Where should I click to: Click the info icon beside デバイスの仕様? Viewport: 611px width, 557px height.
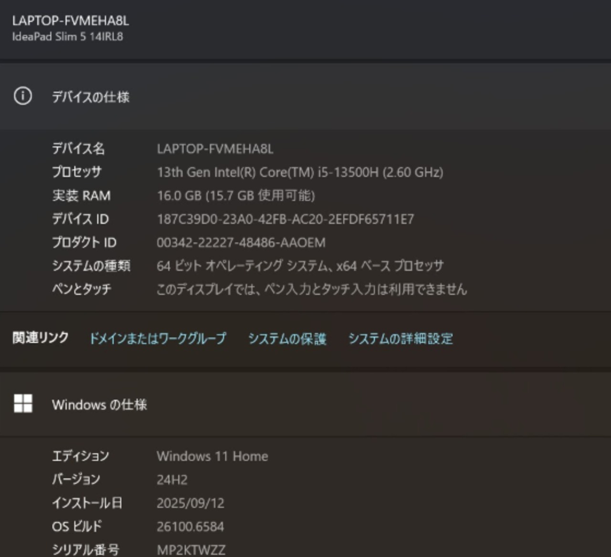(x=22, y=96)
